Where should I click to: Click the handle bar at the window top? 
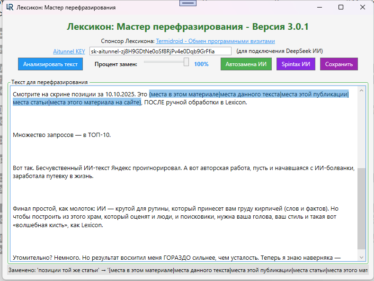[188, 2]
